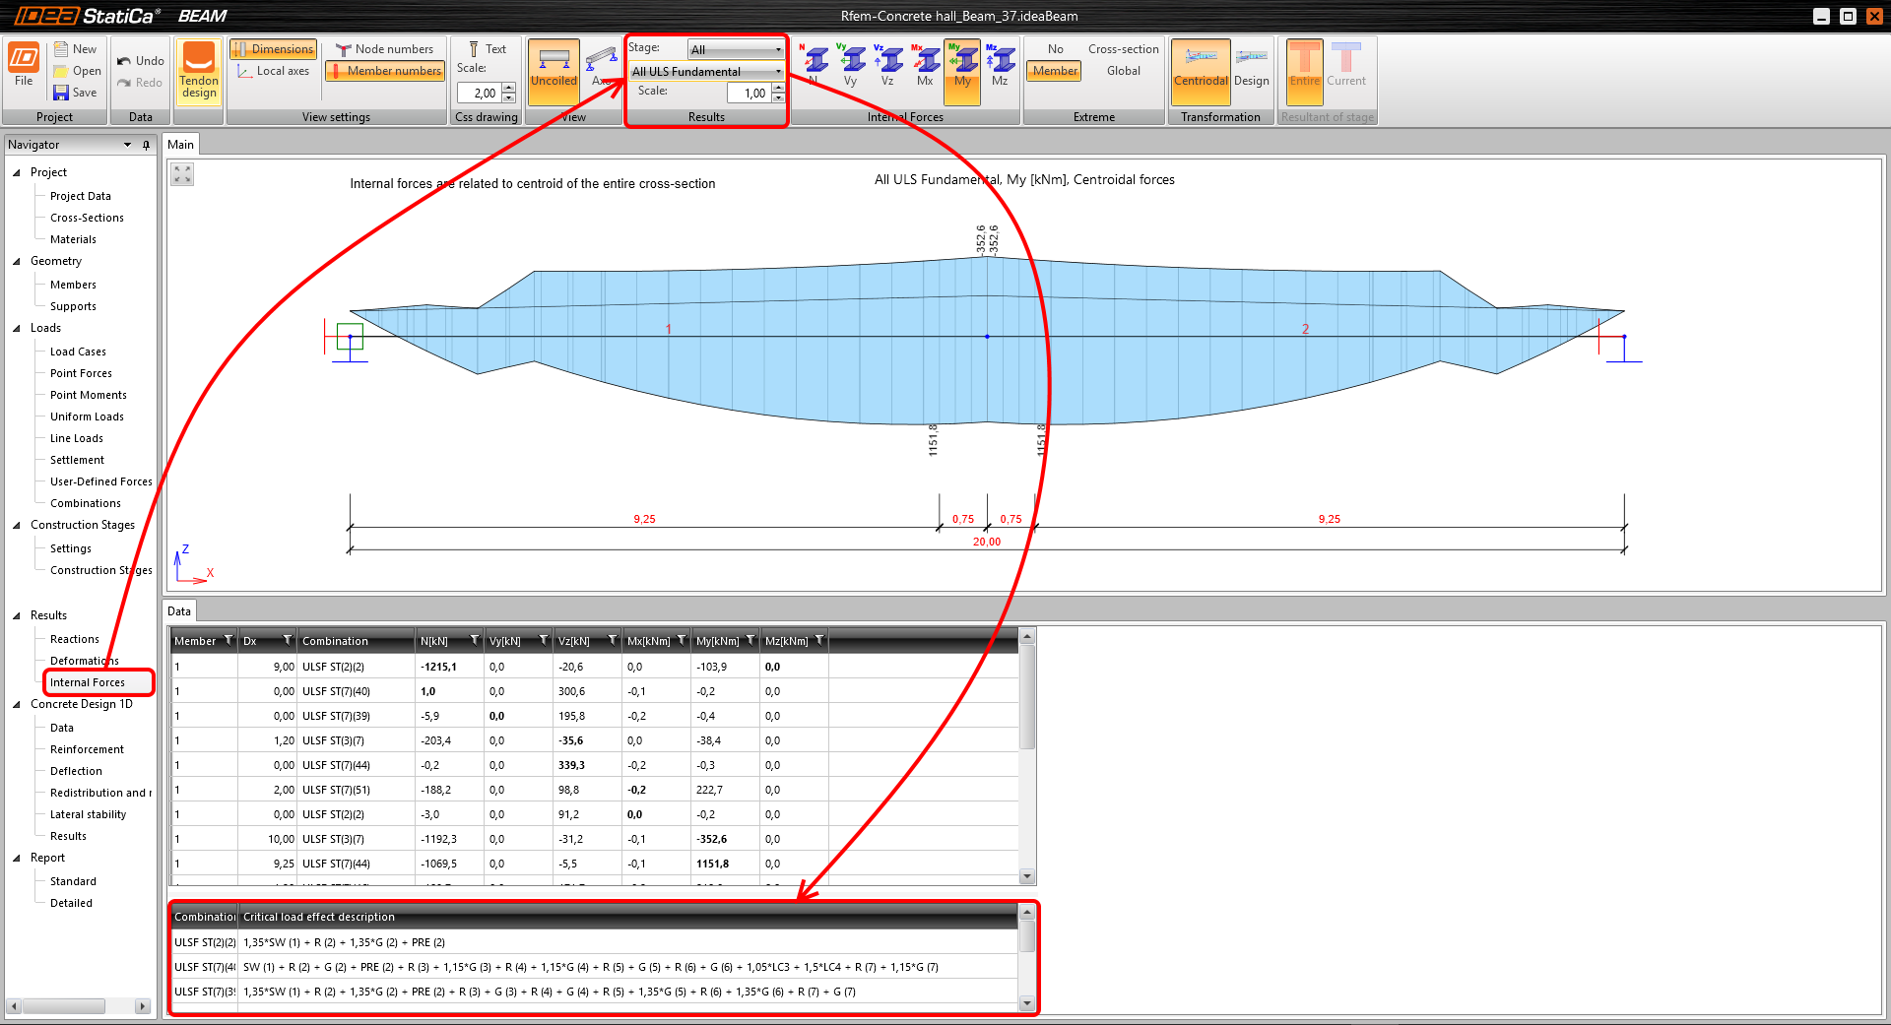The width and height of the screenshot is (1891, 1025).
Task: Show shear force Vz diagram
Action: coord(887,67)
